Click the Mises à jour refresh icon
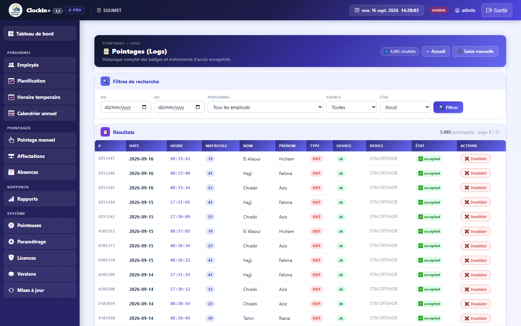 pyautogui.click(x=11, y=290)
